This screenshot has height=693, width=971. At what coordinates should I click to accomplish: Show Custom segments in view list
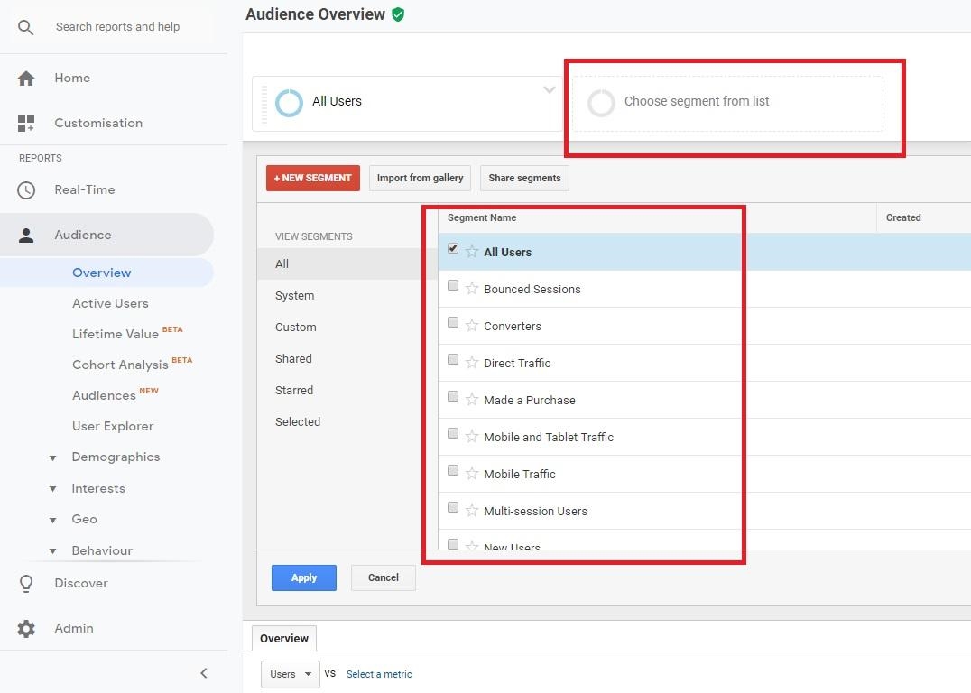(296, 328)
